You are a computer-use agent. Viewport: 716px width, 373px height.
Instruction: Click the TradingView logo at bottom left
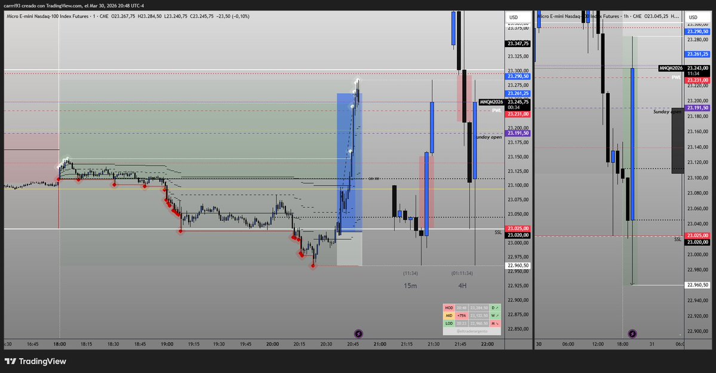tap(36, 361)
